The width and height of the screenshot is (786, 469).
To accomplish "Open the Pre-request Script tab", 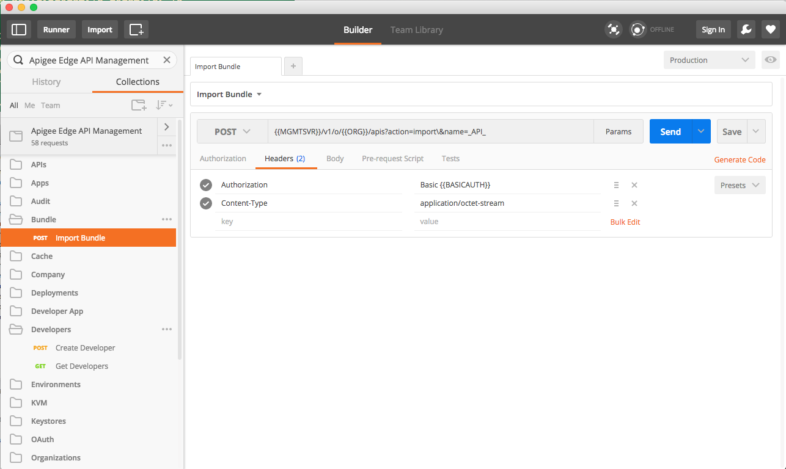I will (x=392, y=158).
